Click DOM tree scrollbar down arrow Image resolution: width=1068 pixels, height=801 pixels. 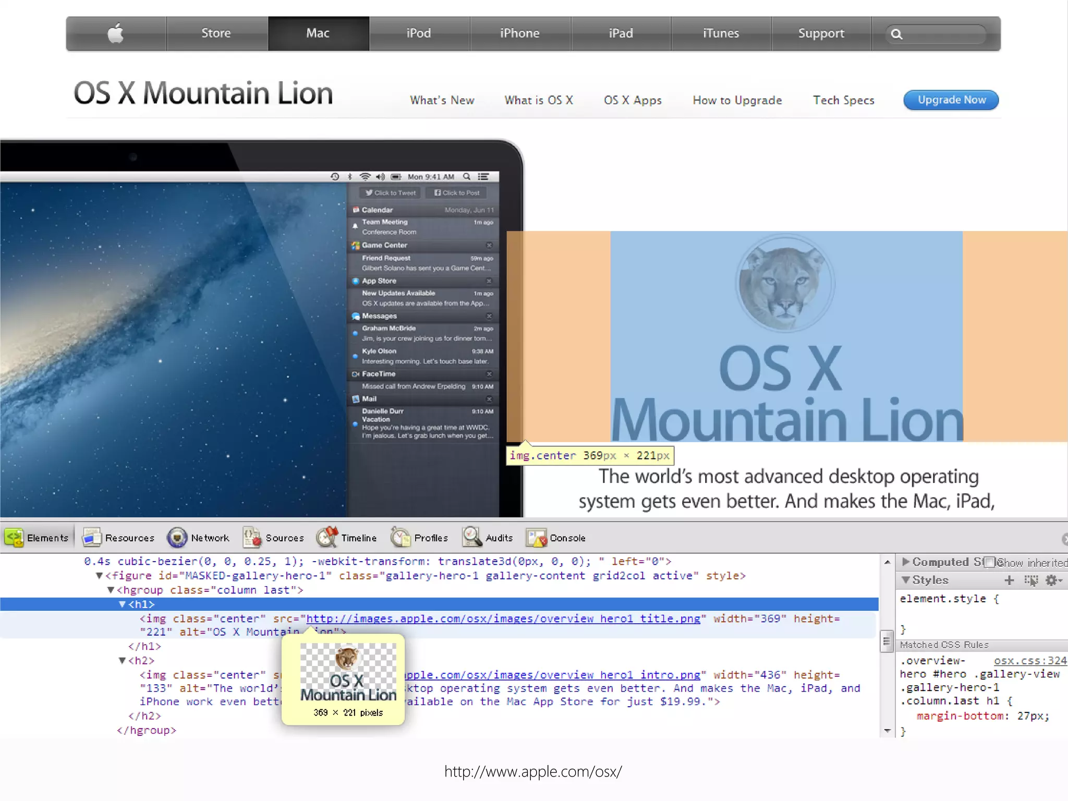pos(887,731)
